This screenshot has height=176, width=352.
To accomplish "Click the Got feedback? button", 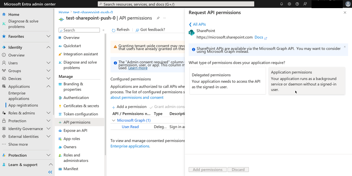I will (x=150, y=30).
